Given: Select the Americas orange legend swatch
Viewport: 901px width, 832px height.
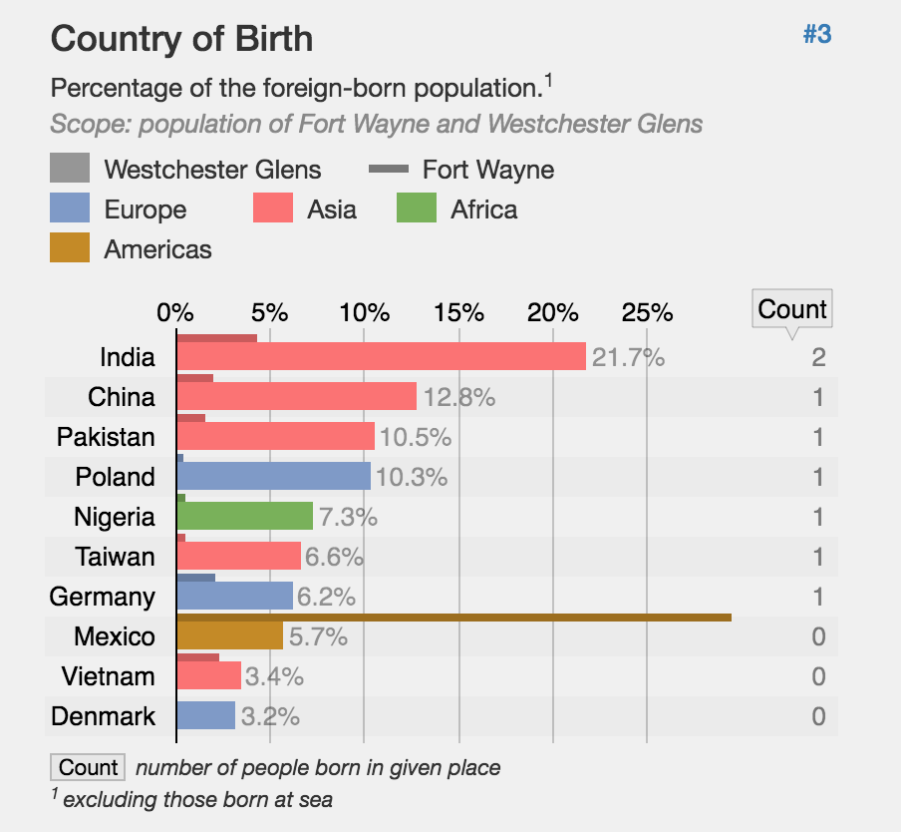Looking at the screenshot, I should [70, 248].
